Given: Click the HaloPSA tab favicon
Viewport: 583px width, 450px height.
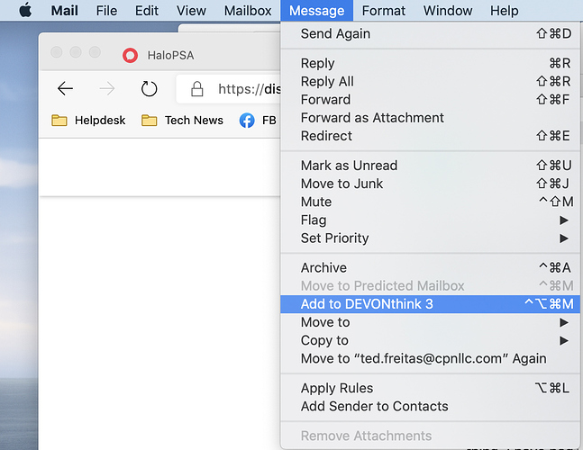Looking at the screenshot, I should click(x=130, y=56).
